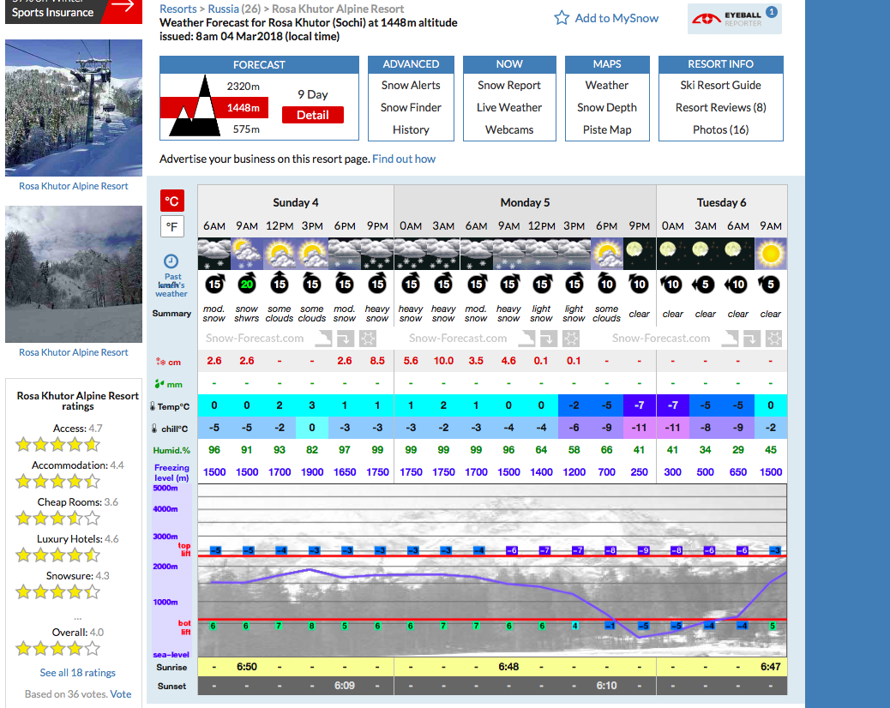Click the green Sunday 9AM wind icon showing 20
This screenshot has height=708, width=890.
tap(247, 284)
